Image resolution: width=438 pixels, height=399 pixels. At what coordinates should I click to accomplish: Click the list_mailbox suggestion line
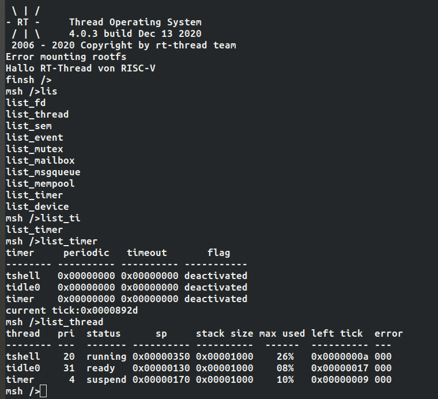40,160
